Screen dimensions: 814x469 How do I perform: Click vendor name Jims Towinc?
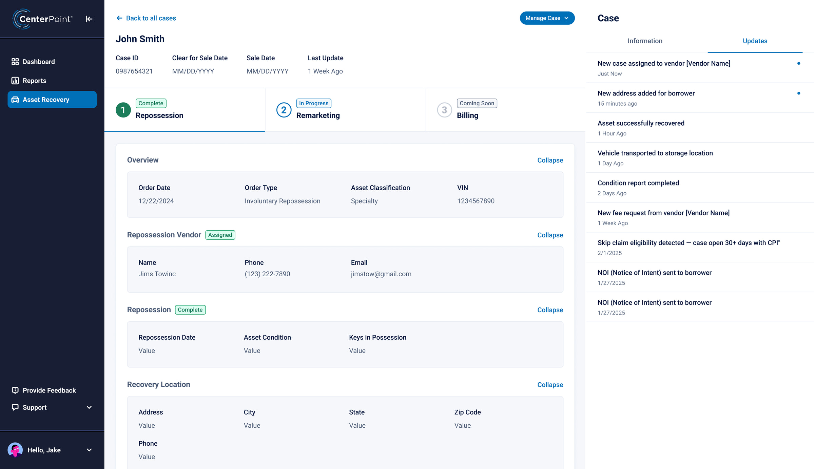point(157,274)
